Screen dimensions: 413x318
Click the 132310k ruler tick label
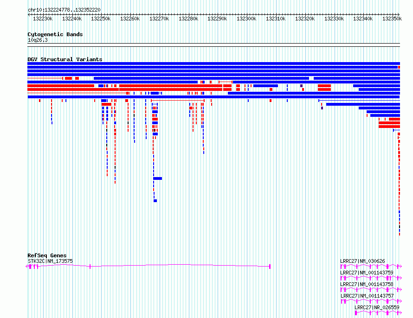pos(276,19)
